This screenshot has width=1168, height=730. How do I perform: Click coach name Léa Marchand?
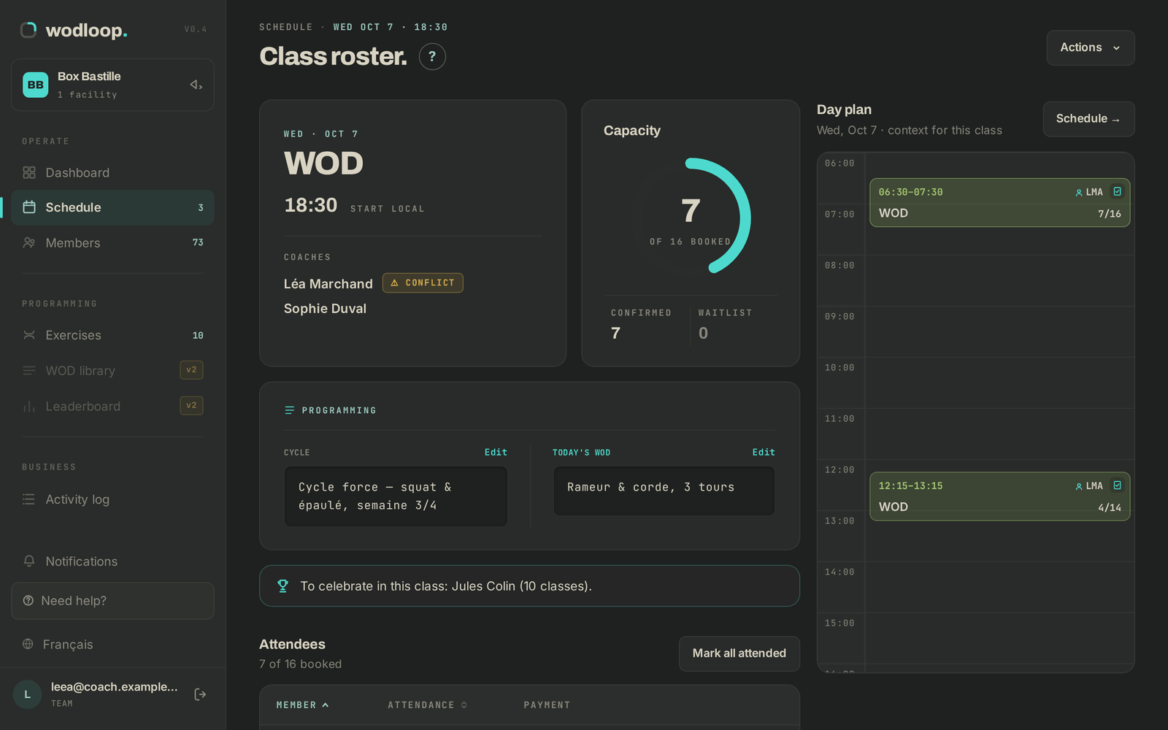pyautogui.click(x=328, y=284)
